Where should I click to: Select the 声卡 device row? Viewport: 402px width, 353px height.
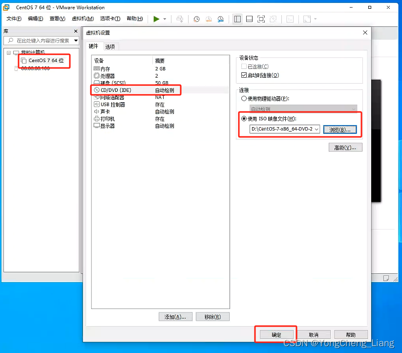[x=160, y=111]
